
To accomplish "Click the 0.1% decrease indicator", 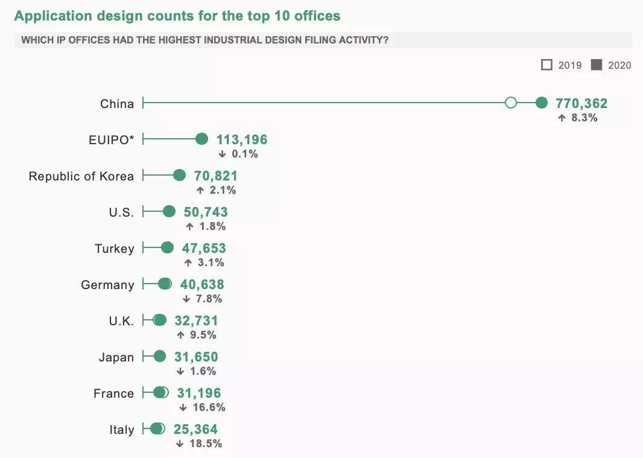I will 238,154.
